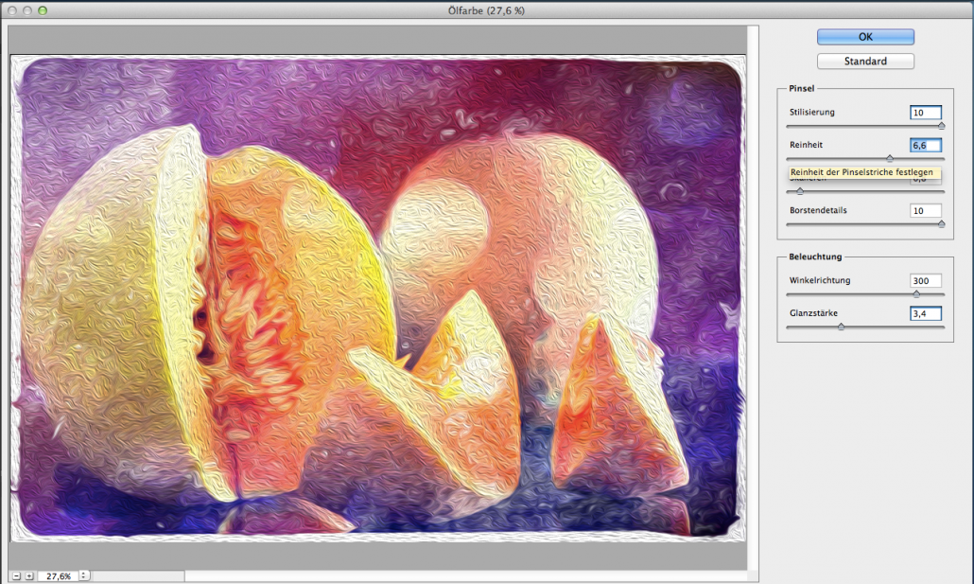The width and height of the screenshot is (974, 584).
Task: Confirm the oil paint filter with OK
Action: click(865, 37)
